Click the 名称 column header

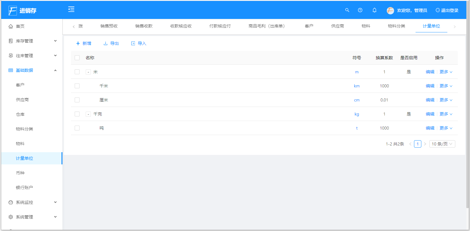(90, 58)
